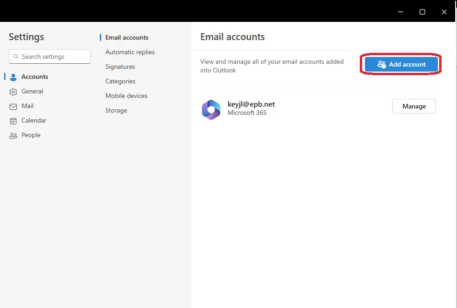
Task: Open Storage settings
Action: [116, 110]
